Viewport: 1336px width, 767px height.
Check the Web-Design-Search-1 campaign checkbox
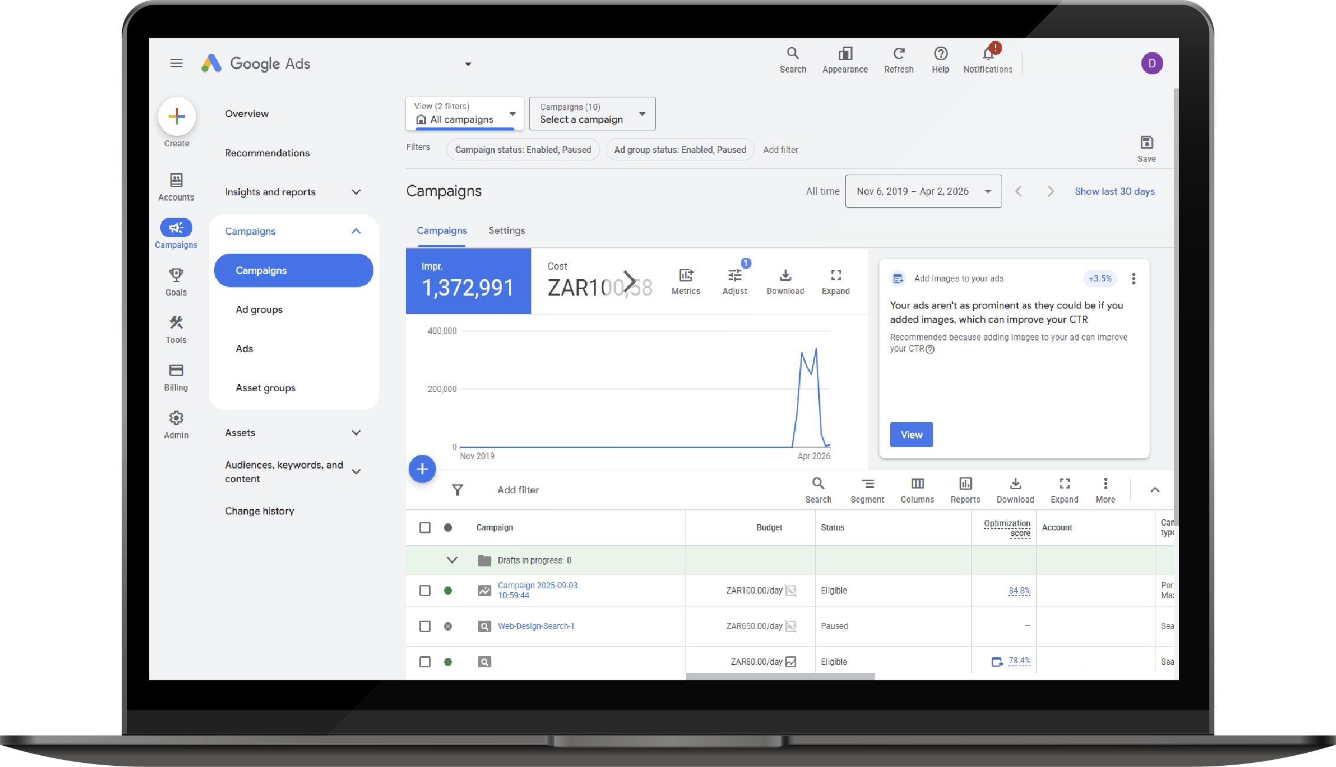pyautogui.click(x=425, y=626)
